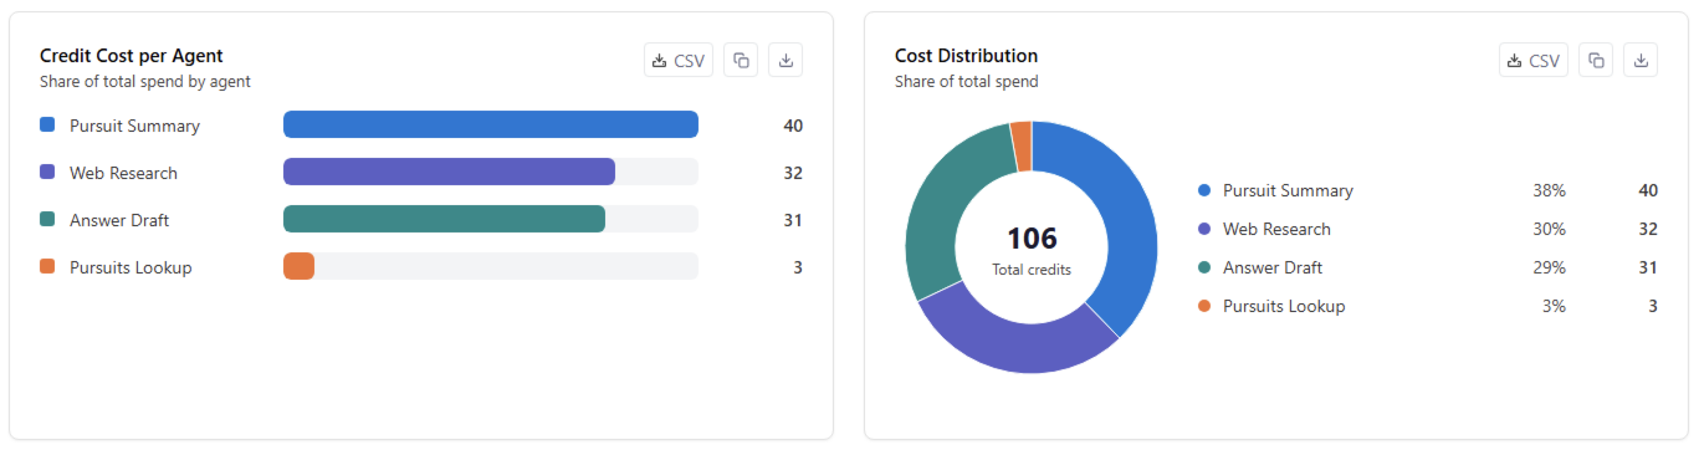Copy the Cost Distribution chart
This screenshot has height=455, width=1699.
[1595, 60]
